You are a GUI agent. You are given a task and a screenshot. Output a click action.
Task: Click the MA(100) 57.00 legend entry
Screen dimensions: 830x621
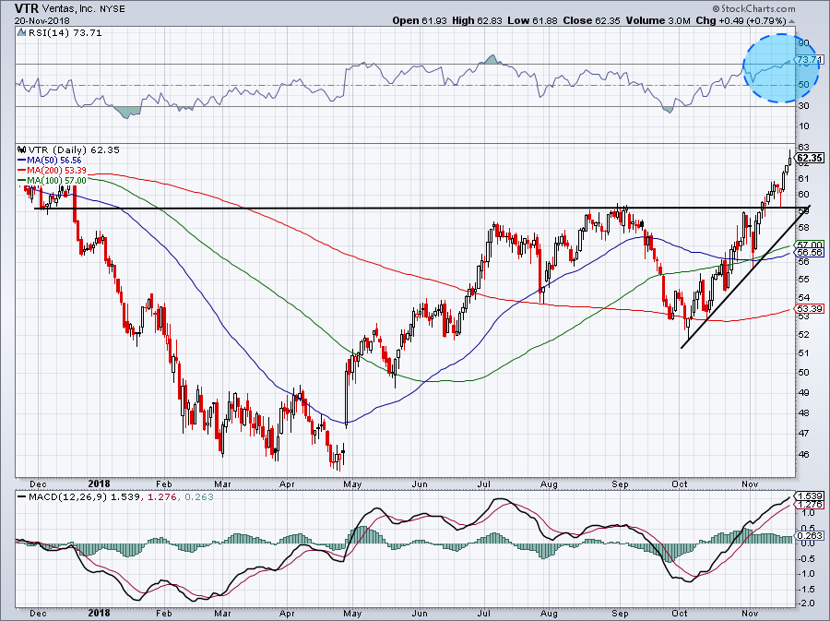[x=52, y=181]
